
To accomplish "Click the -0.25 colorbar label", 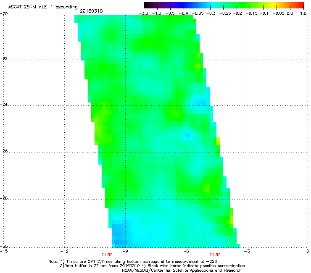I will [x=224, y=13].
